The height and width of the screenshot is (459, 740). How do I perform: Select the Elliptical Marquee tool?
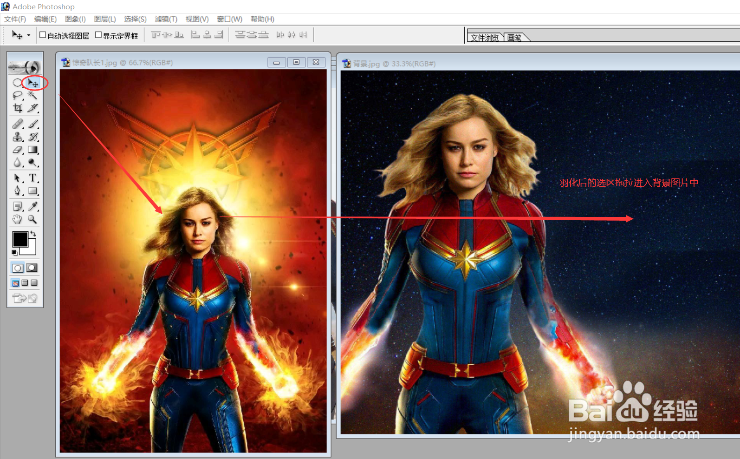[x=18, y=83]
